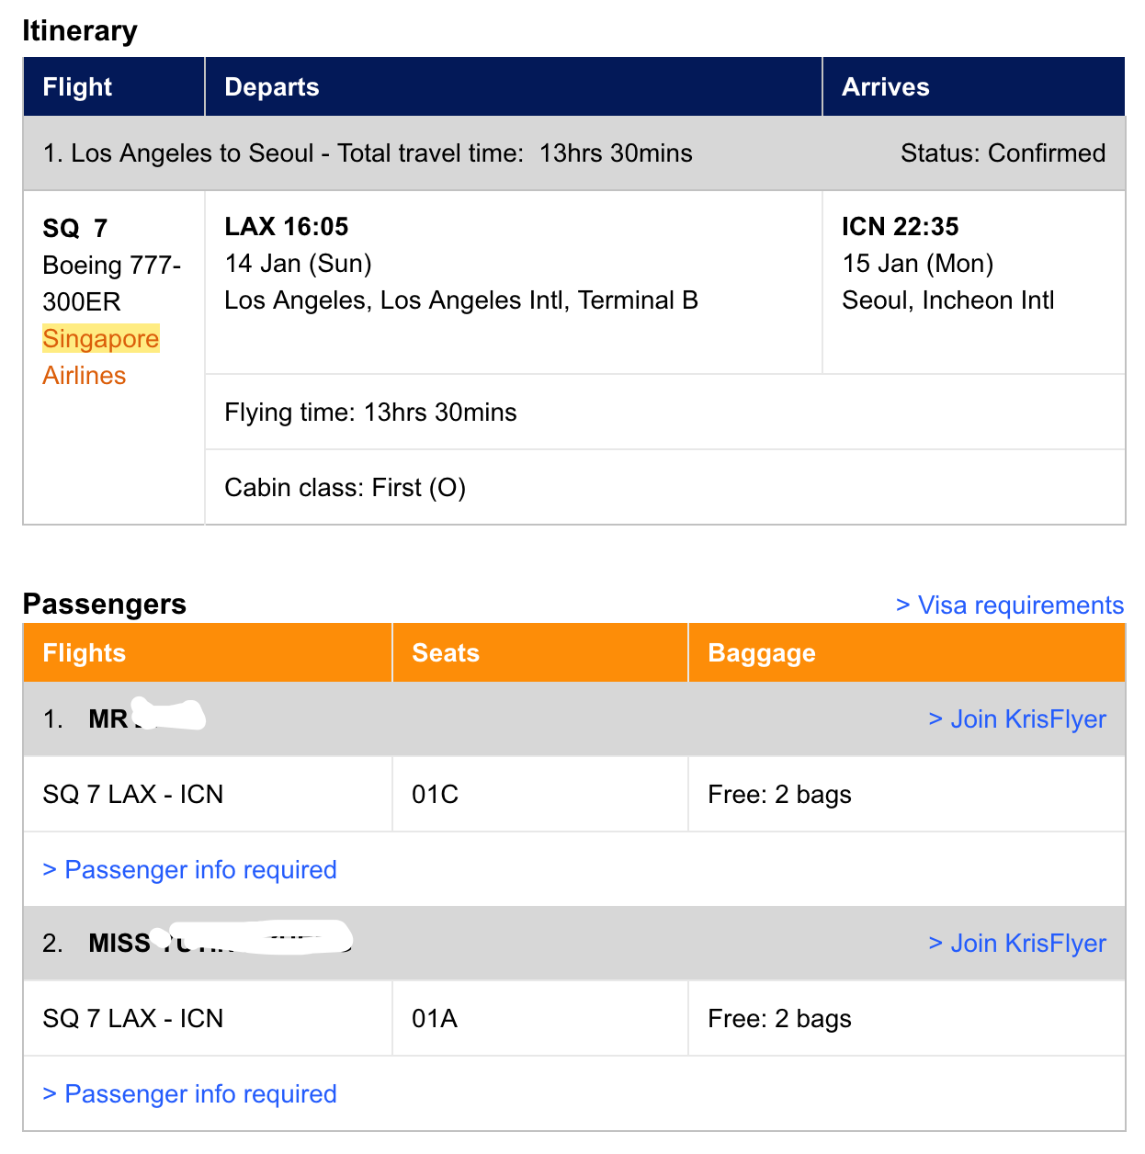Click the Seats column header
Viewport: 1145px width, 1154px height.
click(x=540, y=653)
